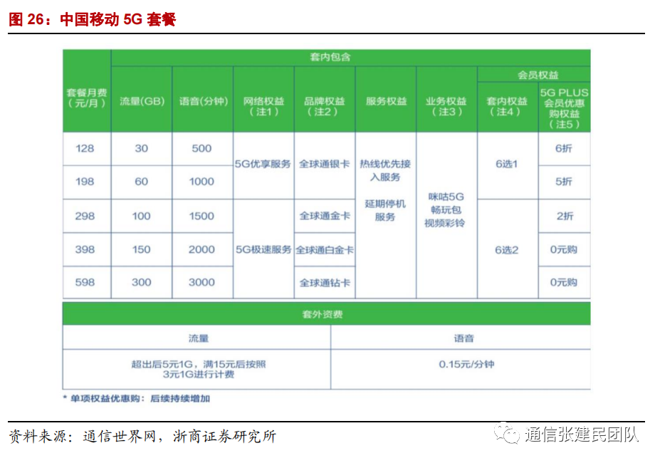This screenshot has height=463, width=660.
Task: Select the 30 GB data cell in row 128
Action: coord(142,148)
